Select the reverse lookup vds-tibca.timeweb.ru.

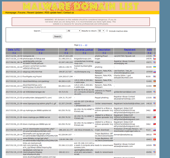point(84,130)
